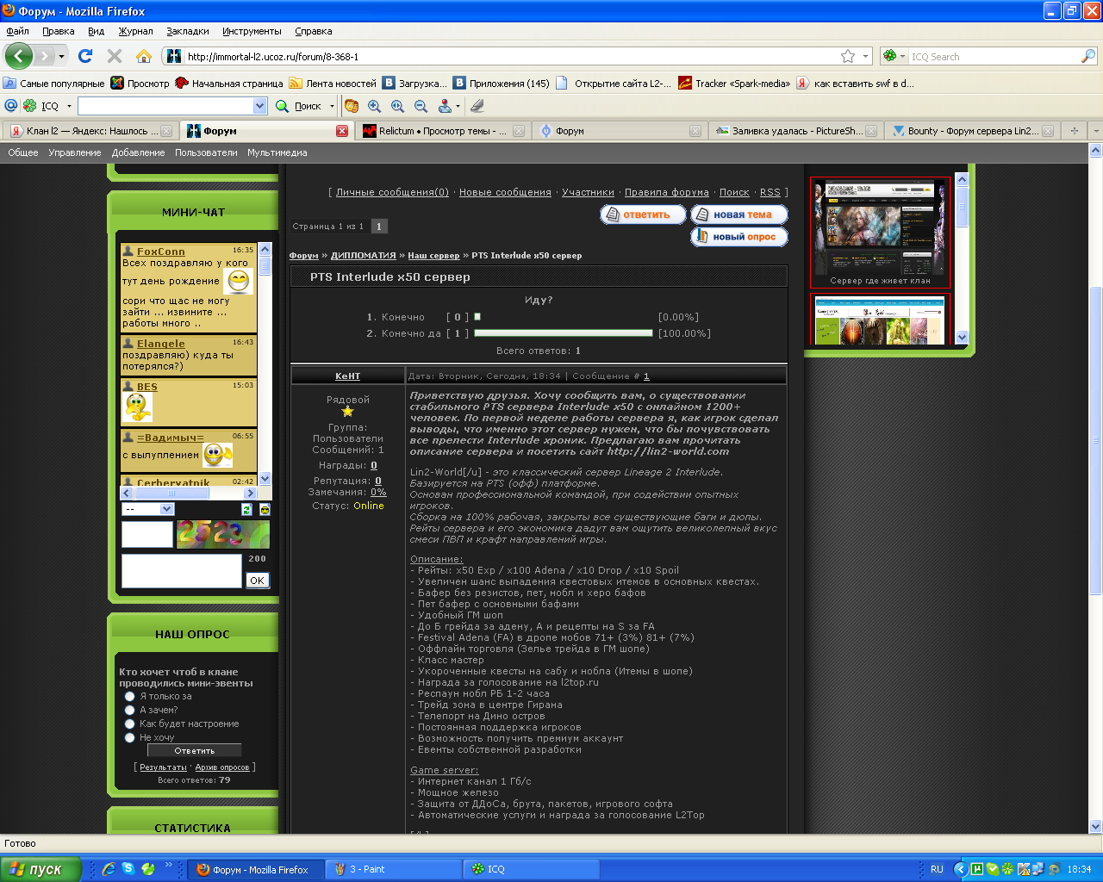
Task: Click the @ mail icon in ICQ toolbar
Action: 10,106
